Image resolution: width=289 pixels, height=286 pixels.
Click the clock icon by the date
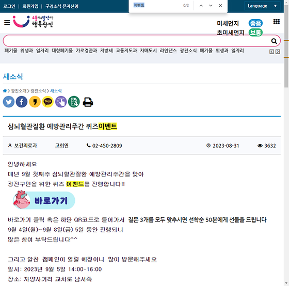pyautogui.click(x=208, y=146)
